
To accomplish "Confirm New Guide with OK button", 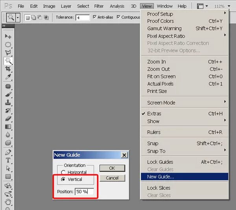I will pos(112,168).
